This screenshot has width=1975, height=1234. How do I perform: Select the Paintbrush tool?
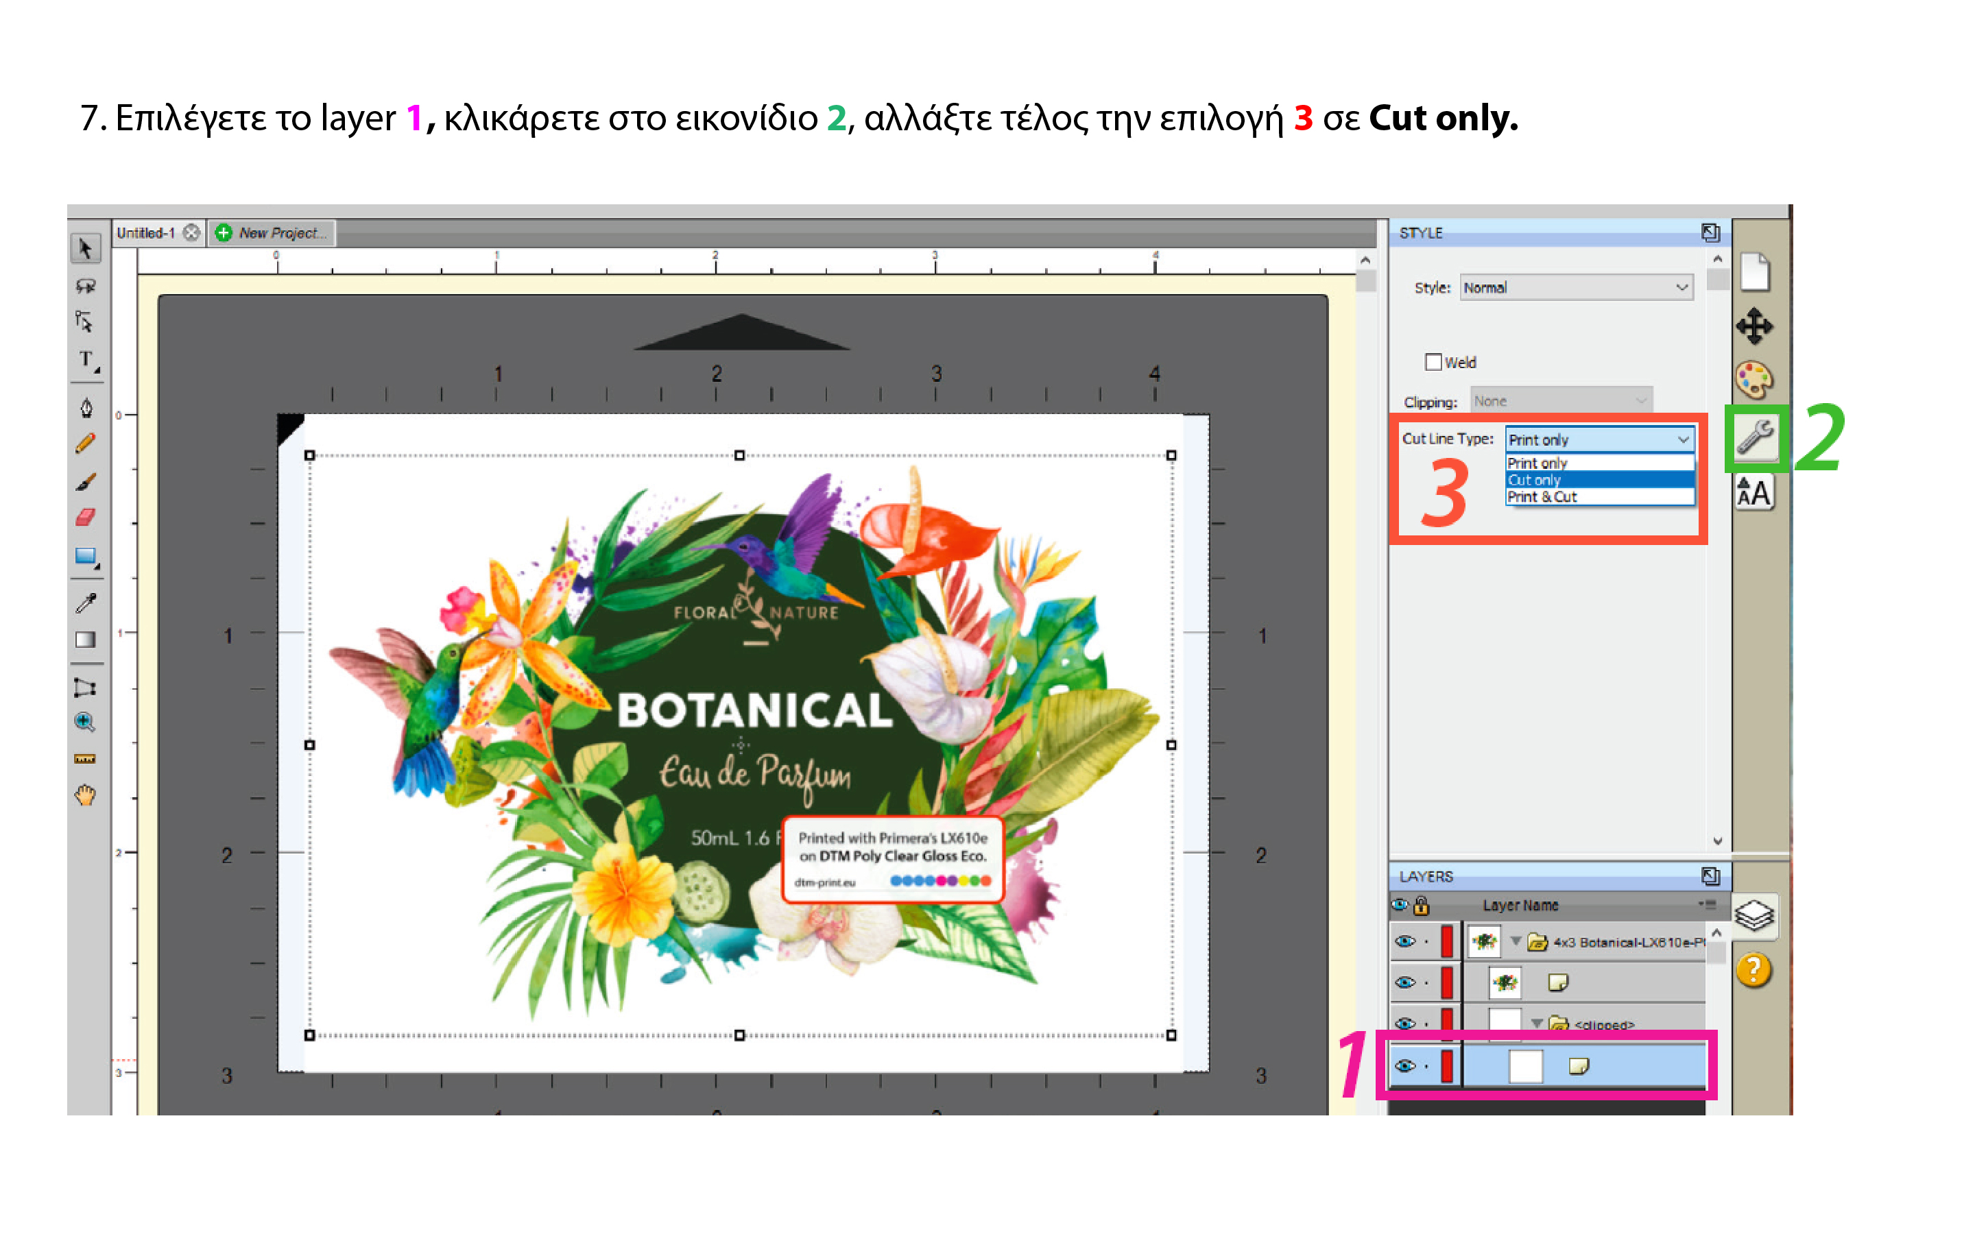pyautogui.click(x=85, y=481)
